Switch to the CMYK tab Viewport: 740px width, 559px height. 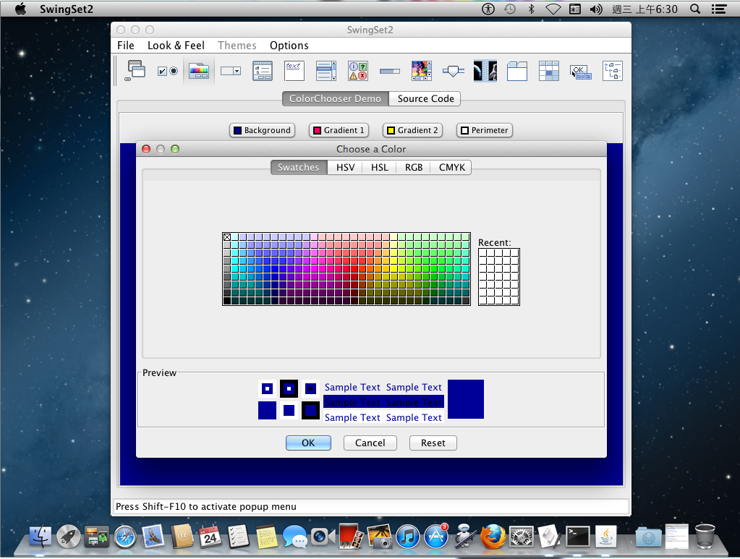click(x=451, y=167)
